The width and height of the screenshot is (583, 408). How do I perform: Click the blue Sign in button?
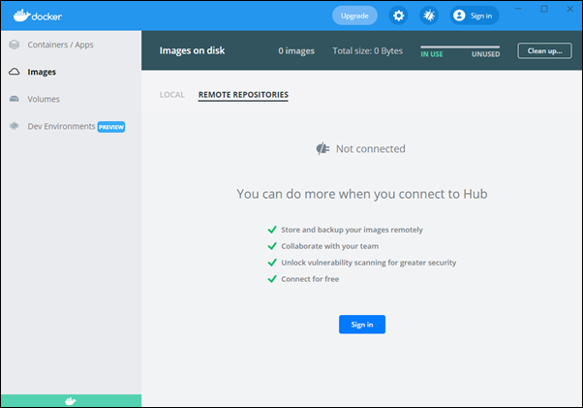pos(362,325)
